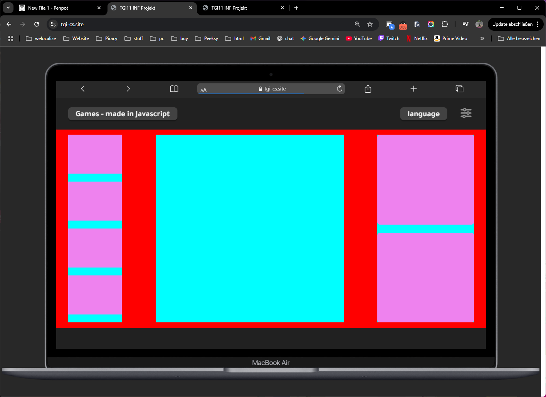Viewport: 546px width, 397px height.
Task: Open a new Chrome tab with plus button
Action: tap(296, 8)
